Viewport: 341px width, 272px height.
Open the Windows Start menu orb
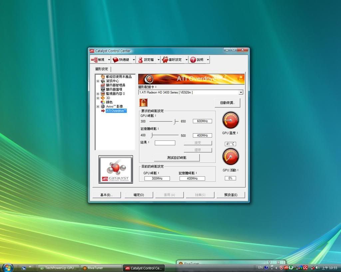(x=8, y=267)
